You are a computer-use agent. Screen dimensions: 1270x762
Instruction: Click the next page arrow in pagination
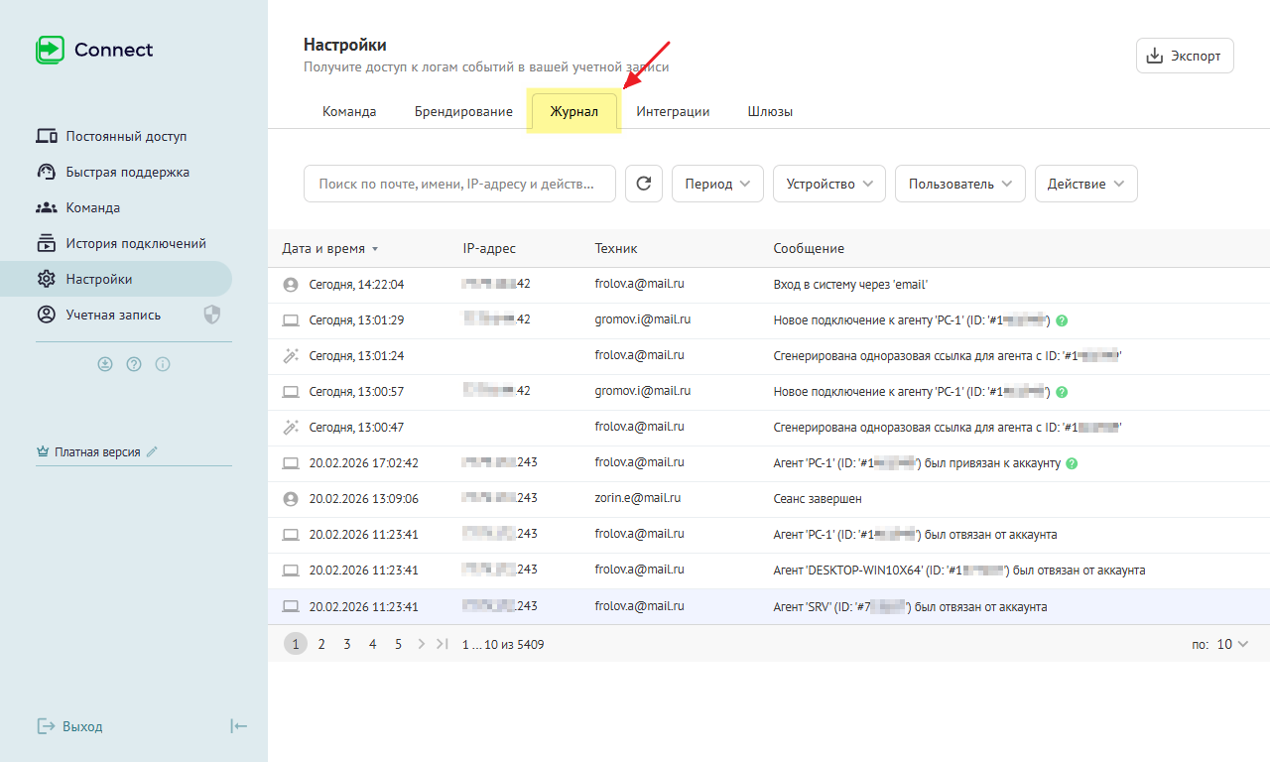click(x=422, y=644)
